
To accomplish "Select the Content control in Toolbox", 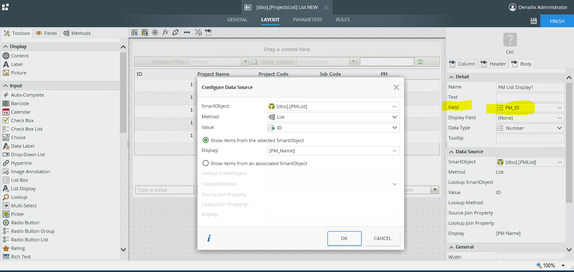I will (16, 56).
